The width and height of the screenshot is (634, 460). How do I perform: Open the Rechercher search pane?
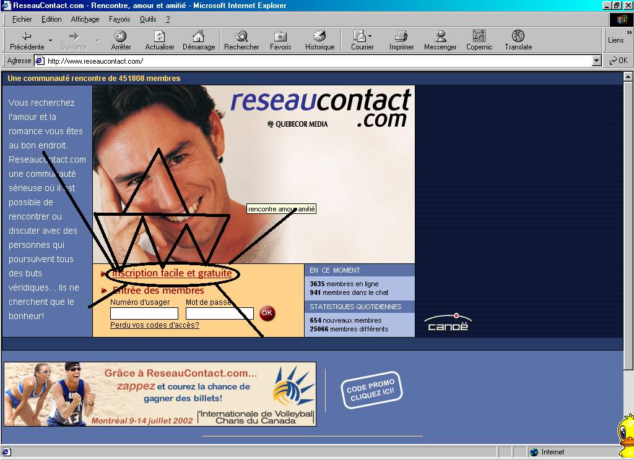point(241,40)
